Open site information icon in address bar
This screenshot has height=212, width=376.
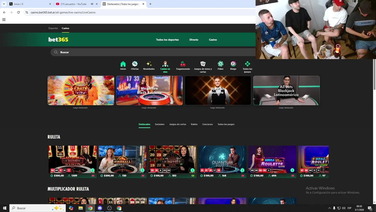pyautogui.click(x=26, y=12)
